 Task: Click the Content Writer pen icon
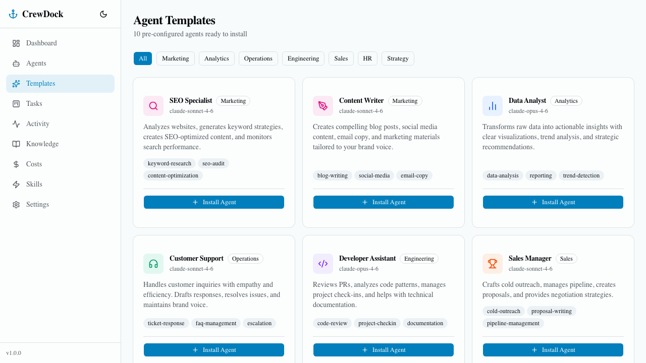click(x=322, y=105)
